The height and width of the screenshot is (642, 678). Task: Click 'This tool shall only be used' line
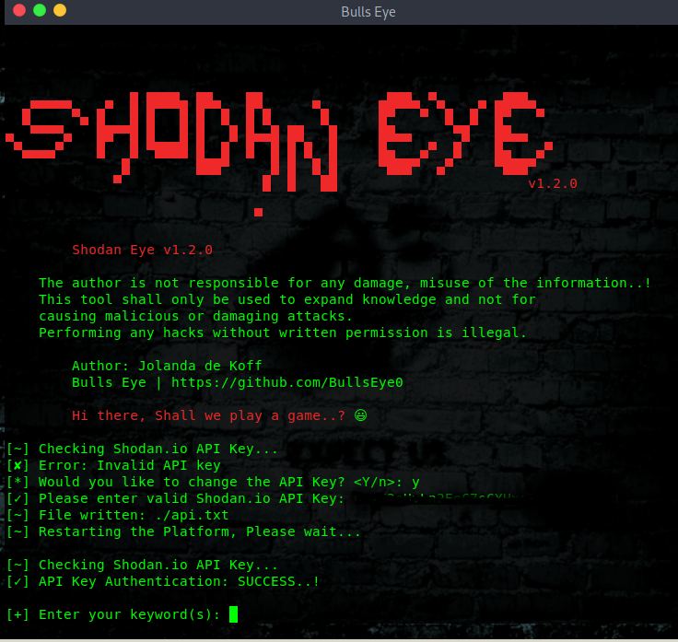point(287,299)
